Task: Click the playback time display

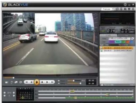Action: tap(91, 82)
